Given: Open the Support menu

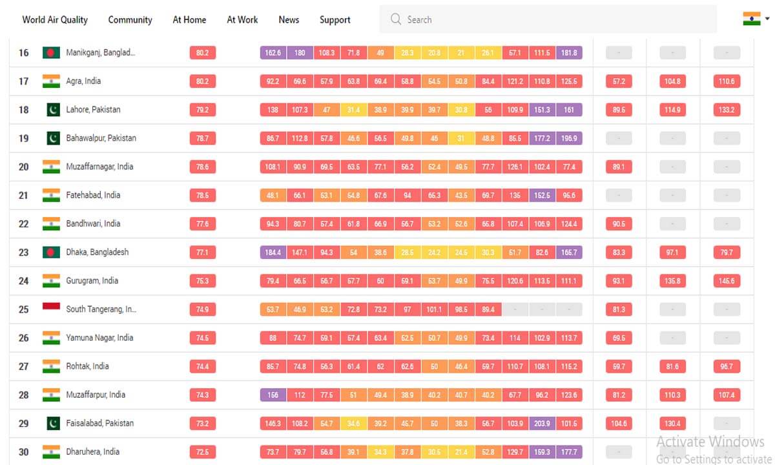Looking at the screenshot, I should click(x=335, y=19).
